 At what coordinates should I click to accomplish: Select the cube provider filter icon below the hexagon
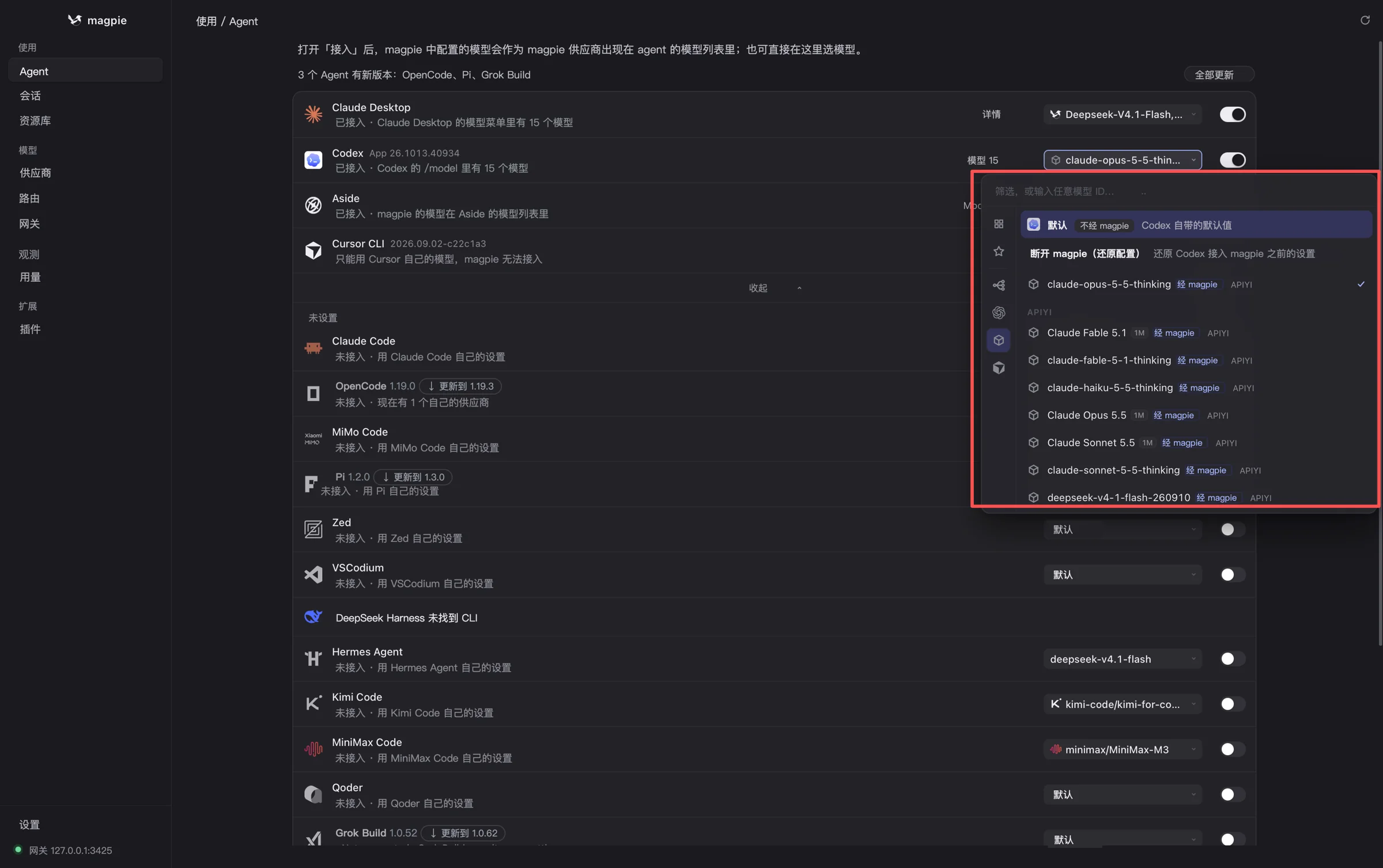[x=999, y=368]
